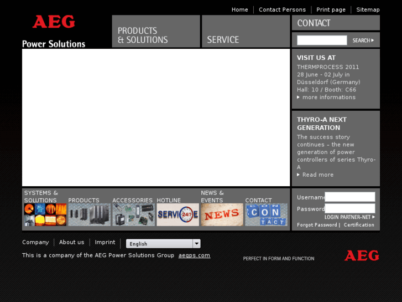The width and height of the screenshot is (402, 302).
Task: Click the Products heading above thumbnail
Action: pyautogui.click(x=83, y=200)
